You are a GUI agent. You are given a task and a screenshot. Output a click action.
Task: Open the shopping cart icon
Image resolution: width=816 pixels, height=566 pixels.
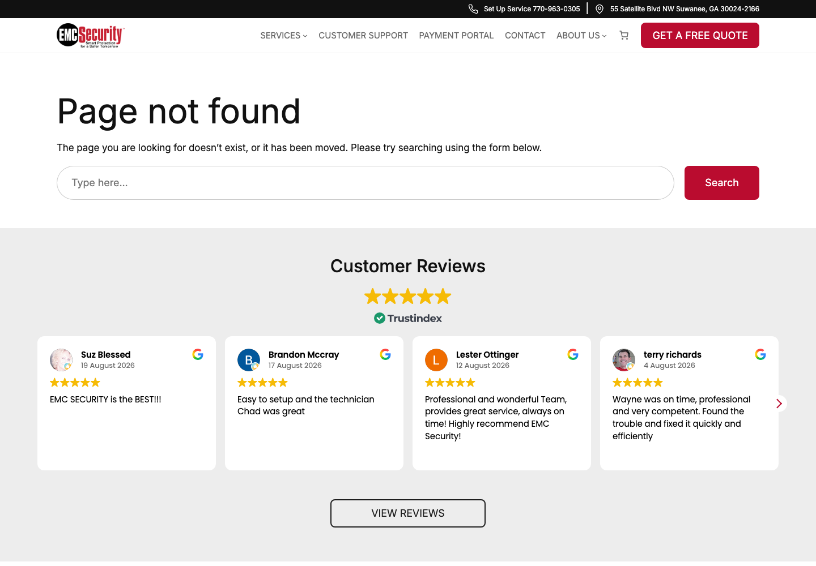pyautogui.click(x=624, y=35)
